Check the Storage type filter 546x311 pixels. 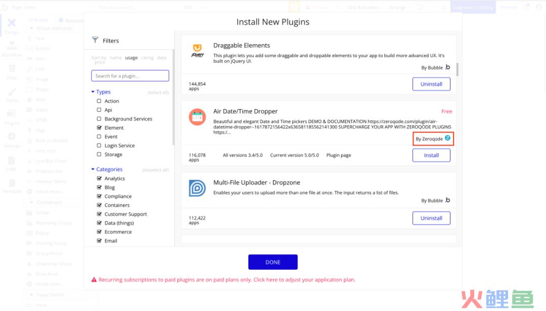click(x=99, y=154)
